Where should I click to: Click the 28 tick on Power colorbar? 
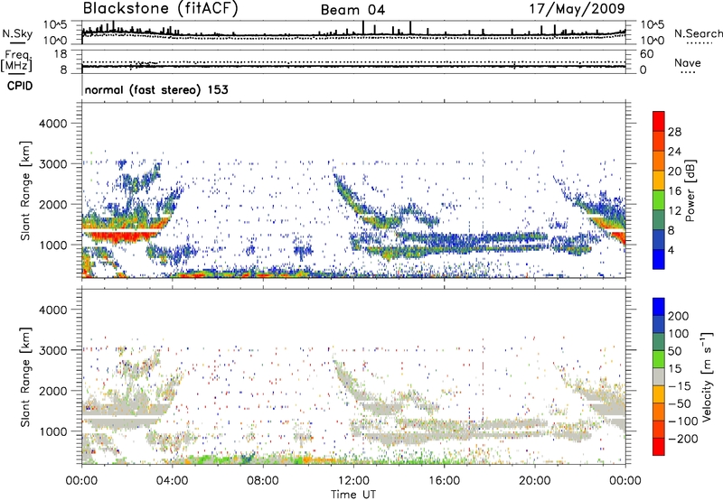[x=674, y=132]
